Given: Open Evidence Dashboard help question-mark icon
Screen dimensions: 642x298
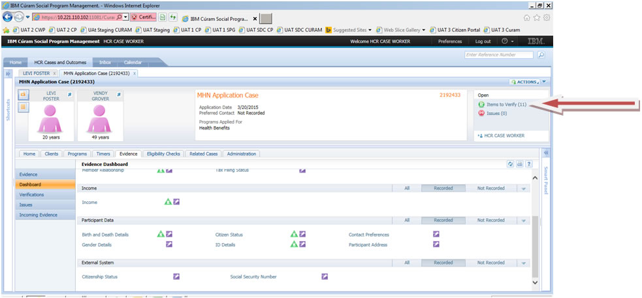Looking at the screenshot, I should click(529, 164).
